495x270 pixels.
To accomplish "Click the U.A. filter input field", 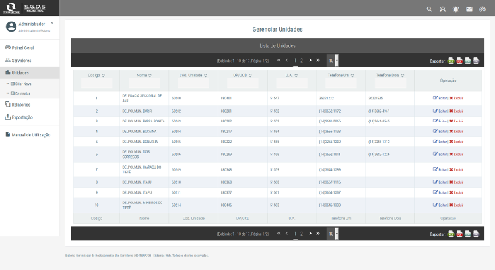I will [292, 83].
